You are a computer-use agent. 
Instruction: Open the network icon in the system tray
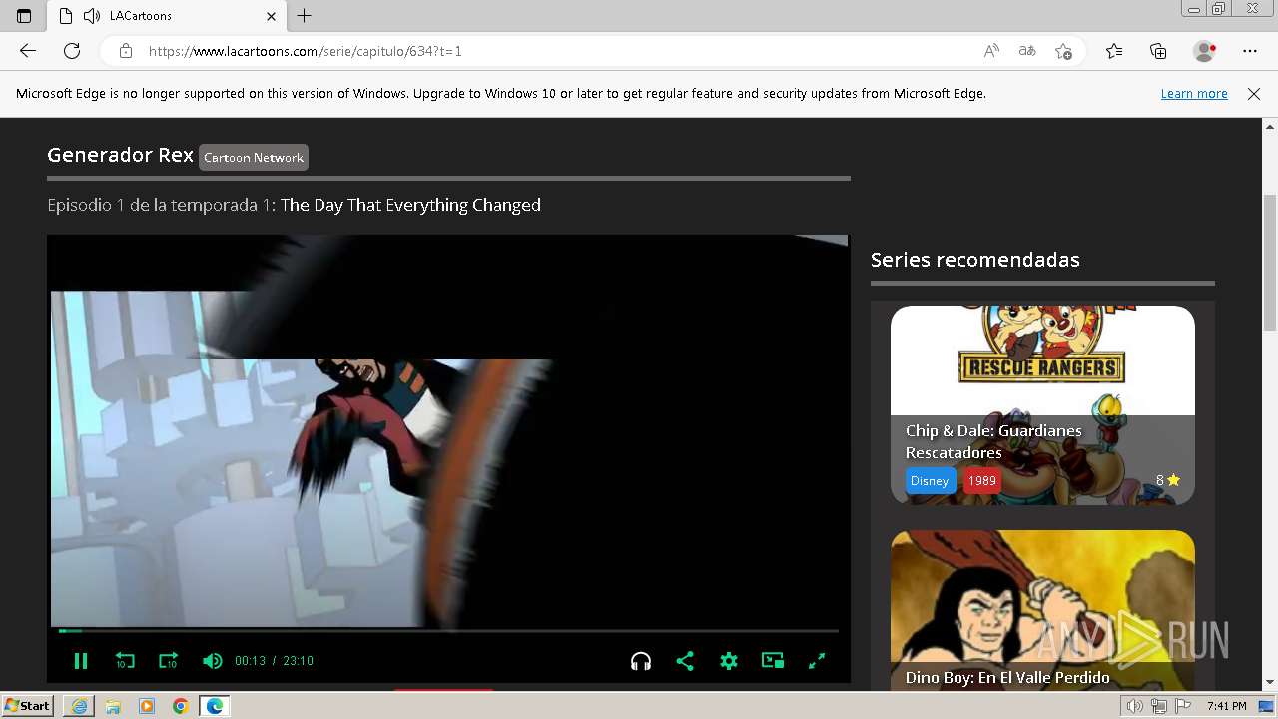1160,706
